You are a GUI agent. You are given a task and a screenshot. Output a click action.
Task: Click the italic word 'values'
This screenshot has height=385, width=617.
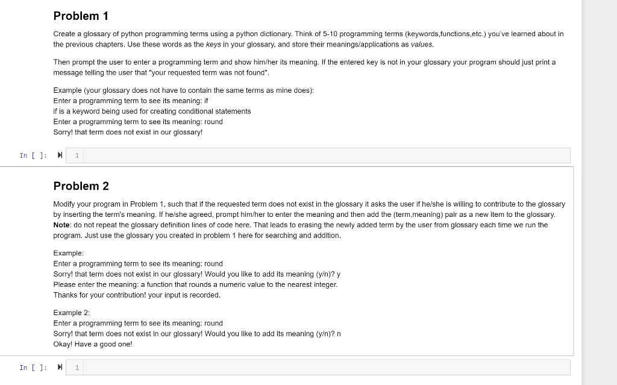[421, 45]
